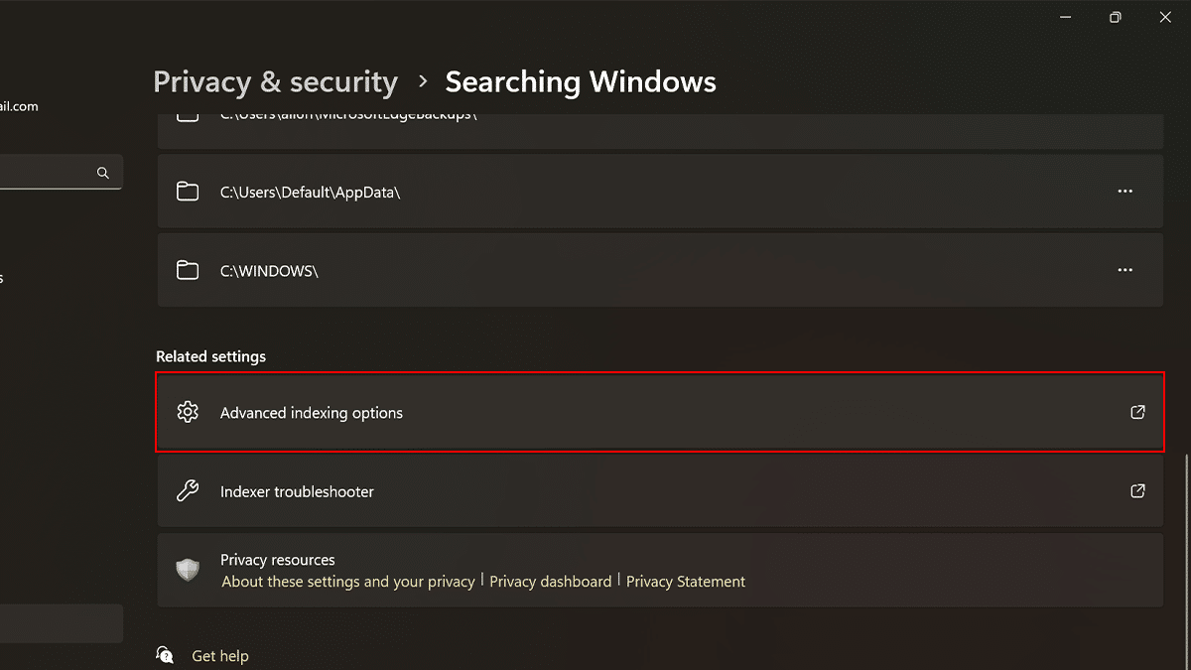Go back to Privacy & security breadcrumb
This screenshot has width=1191, height=670.
(x=275, y=81)
